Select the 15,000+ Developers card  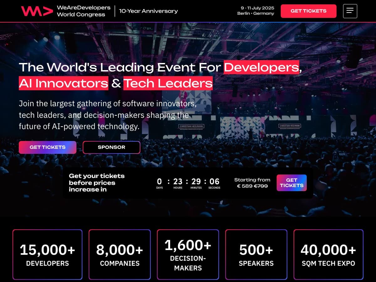pos(48,254)
